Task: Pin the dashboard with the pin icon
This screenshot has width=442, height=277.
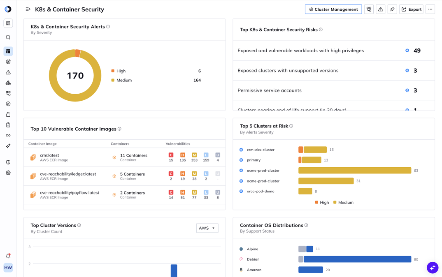Action: (x=392, y=9)
